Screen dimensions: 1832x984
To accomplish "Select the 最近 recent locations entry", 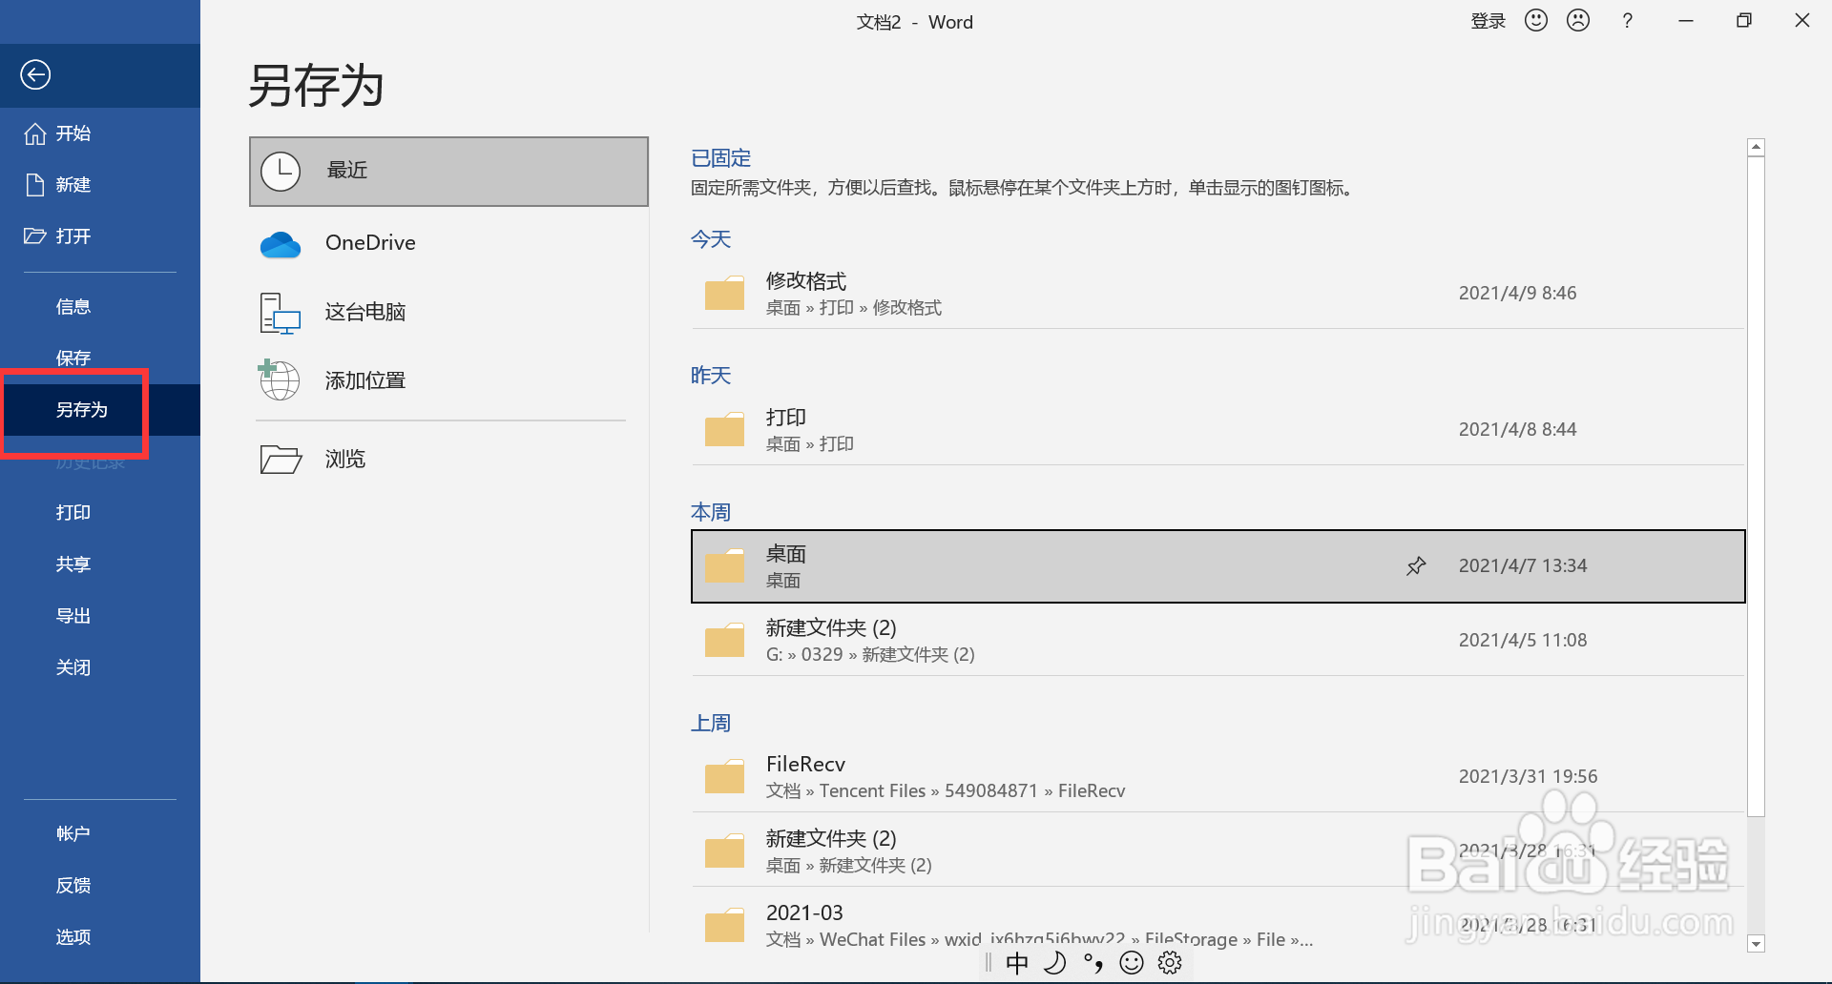I will click(x=448, y=172).
